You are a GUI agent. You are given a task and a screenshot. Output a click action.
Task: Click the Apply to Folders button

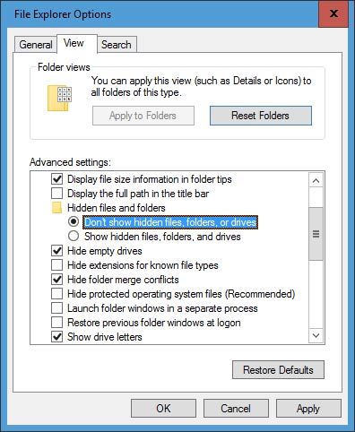coord(143,116)
